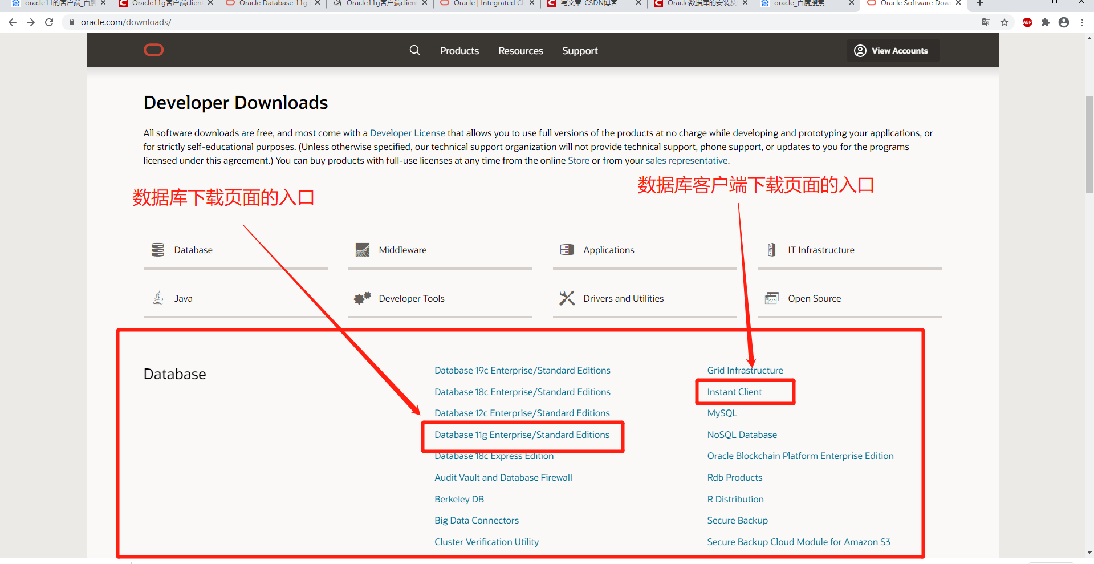Select the Database category label
The width and height of the screenshot is (1094, 564).
pos(193,250)
